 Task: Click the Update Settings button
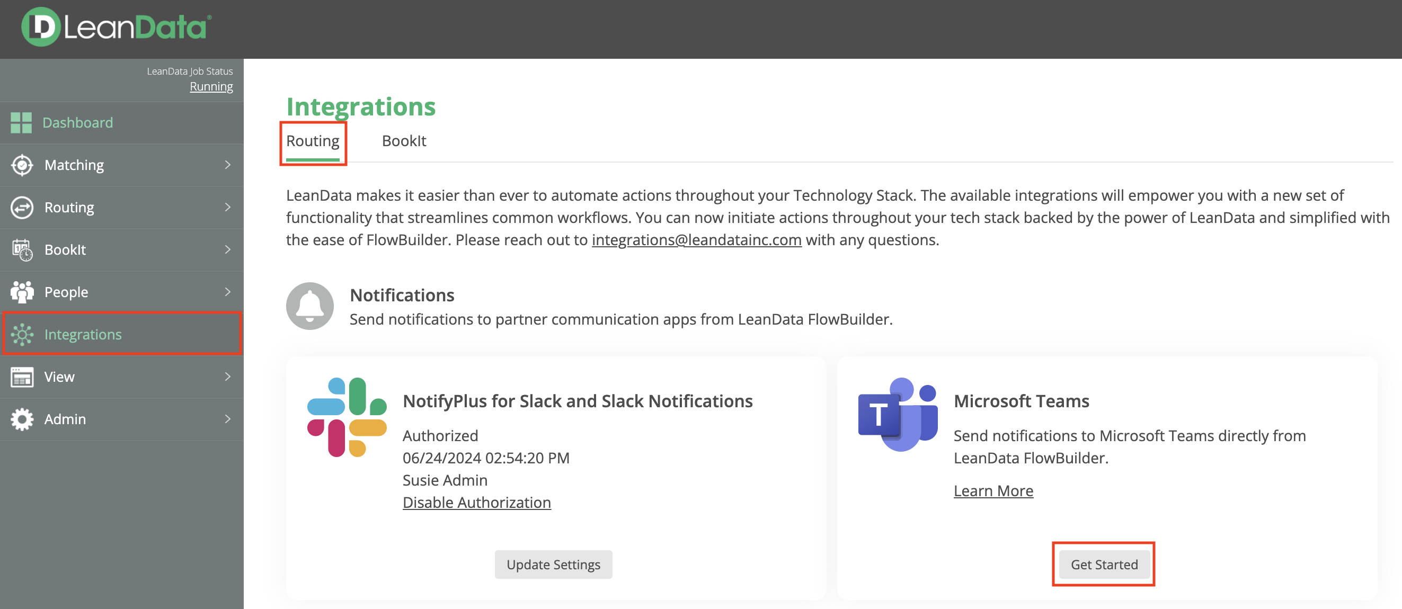tap(554, 565)
